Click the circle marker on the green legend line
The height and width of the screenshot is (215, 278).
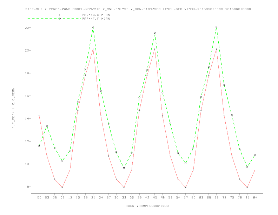tap(60, 19)
